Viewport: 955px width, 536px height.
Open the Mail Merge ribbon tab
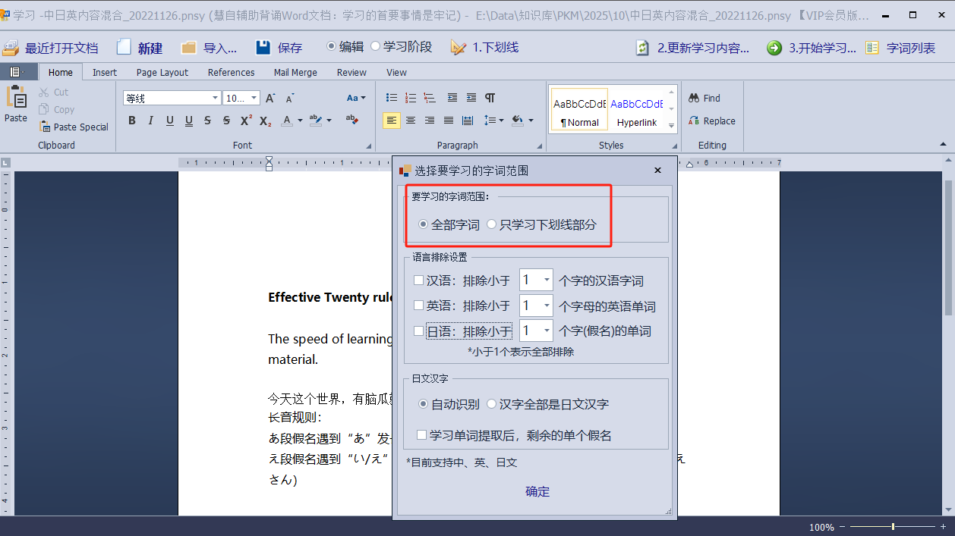point(294,72)
